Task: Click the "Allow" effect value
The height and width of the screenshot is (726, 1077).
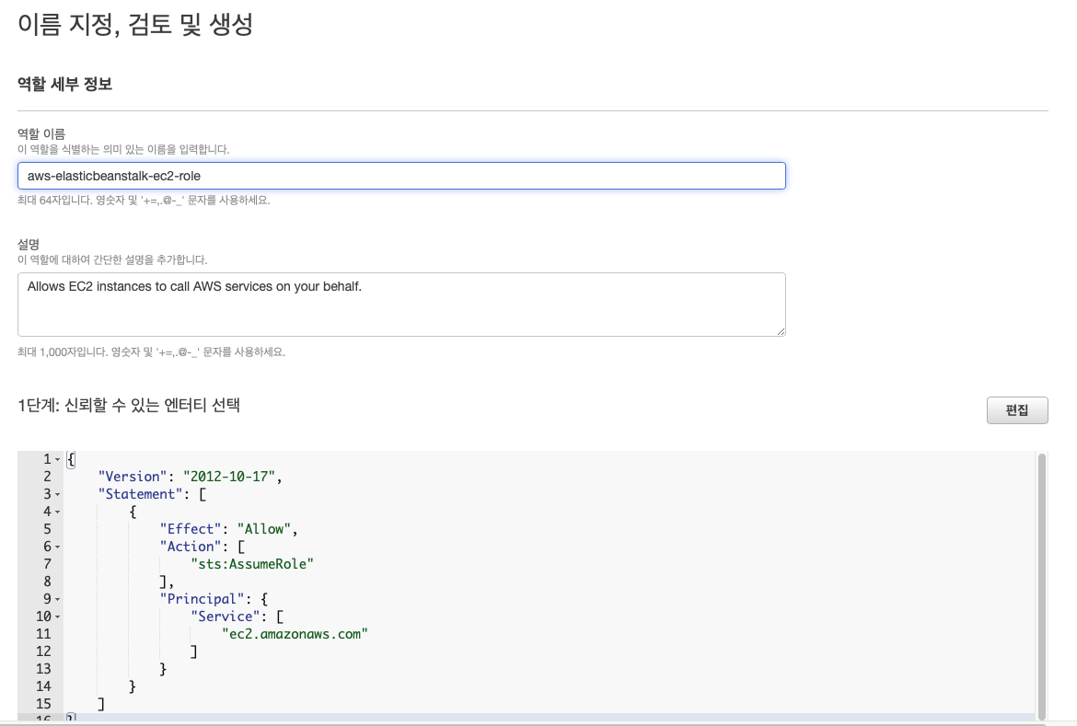Action: point(264,529)
